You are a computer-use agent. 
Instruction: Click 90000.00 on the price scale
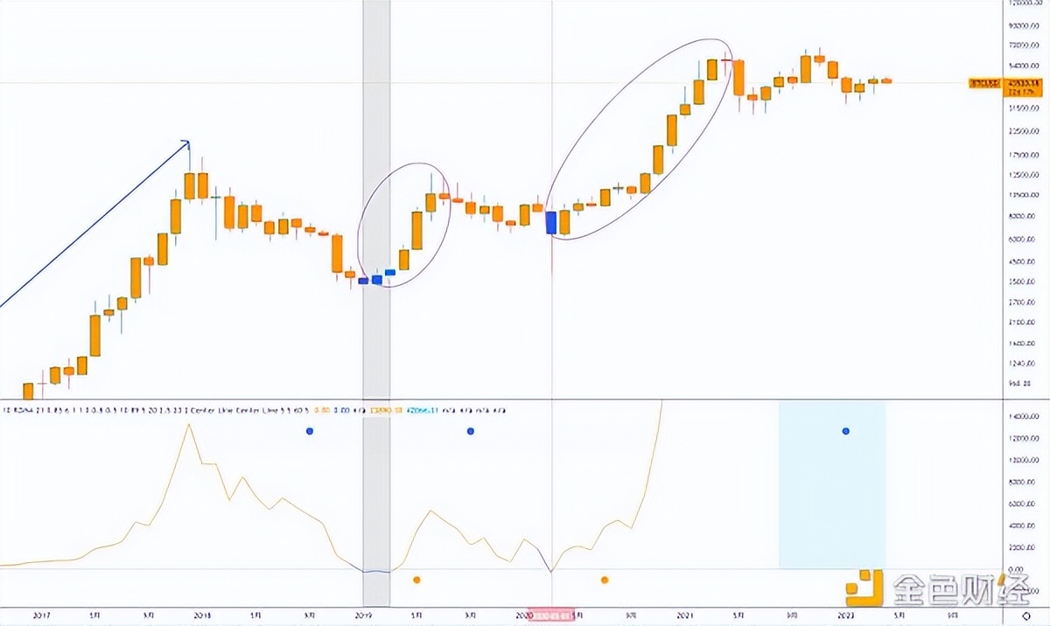(x=1023, y=26)
